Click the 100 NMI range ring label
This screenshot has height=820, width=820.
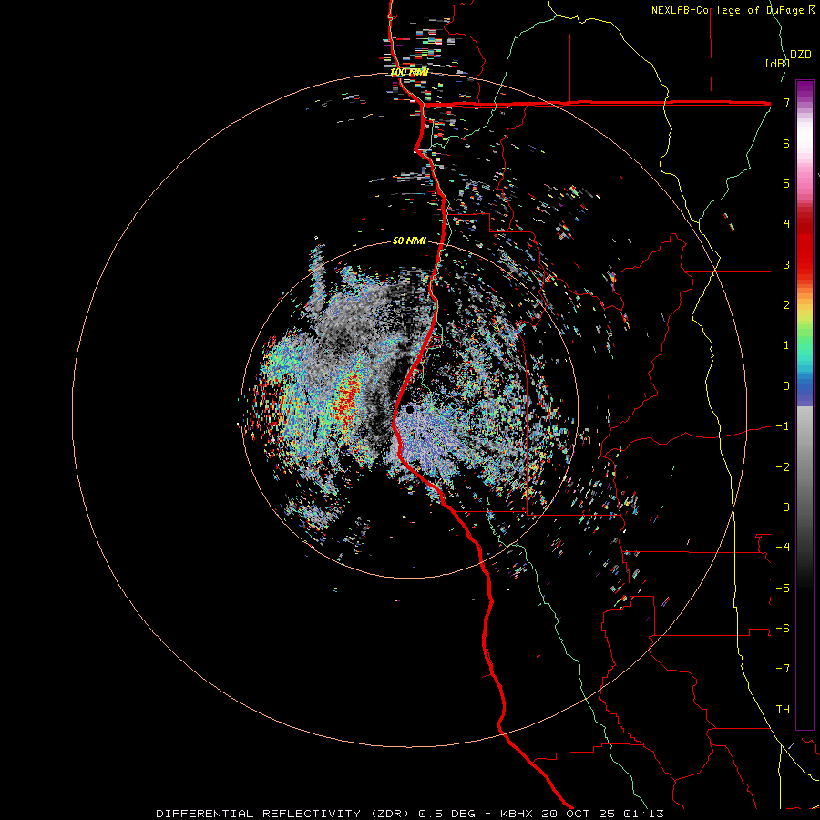pyautogui.click(x=409, y=72)
